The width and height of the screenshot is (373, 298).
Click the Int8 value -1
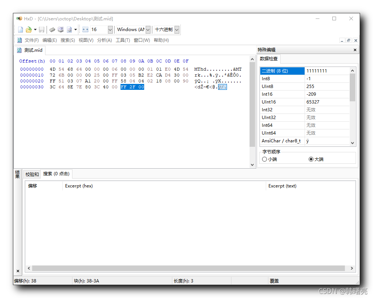tap(309, 79)
